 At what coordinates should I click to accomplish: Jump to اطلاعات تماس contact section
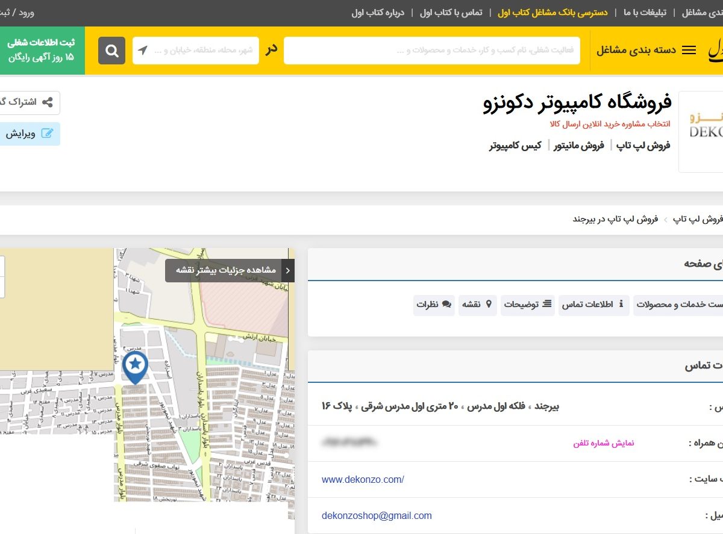click(593, 305)
